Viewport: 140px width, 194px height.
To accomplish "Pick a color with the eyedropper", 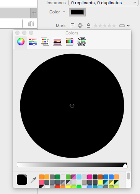I will tap(34, 180).
